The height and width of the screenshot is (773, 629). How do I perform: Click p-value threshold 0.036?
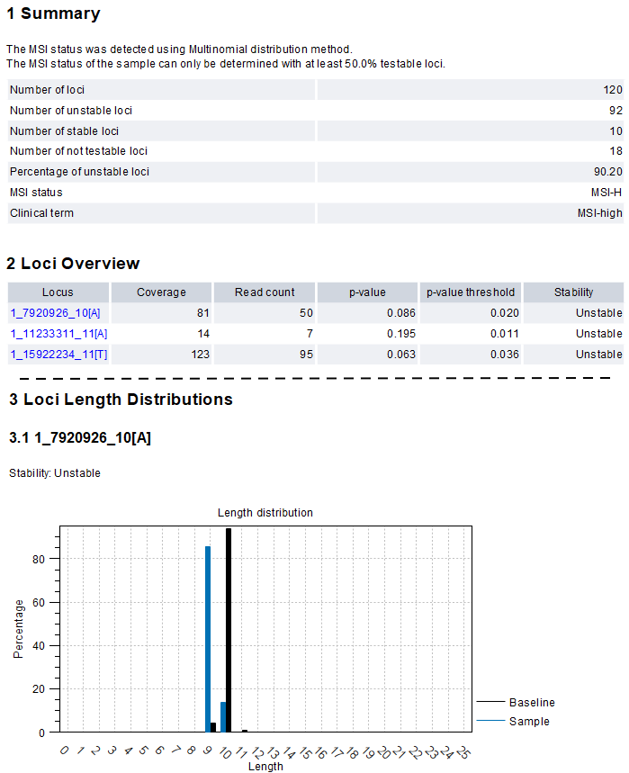505,355
